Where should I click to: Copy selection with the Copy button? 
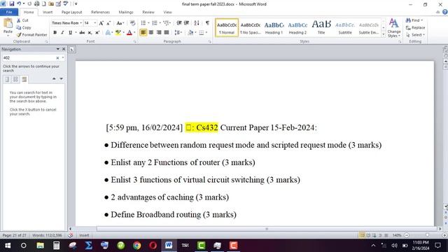tap(23, 27)
